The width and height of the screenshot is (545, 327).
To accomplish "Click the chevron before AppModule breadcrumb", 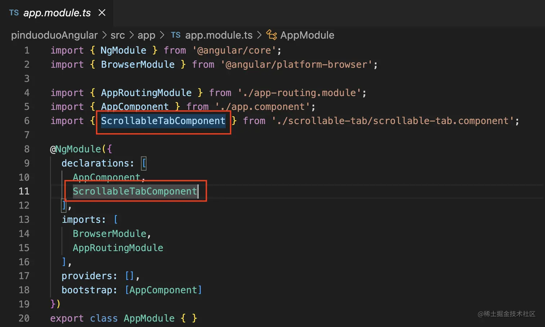I will [259, 35].
